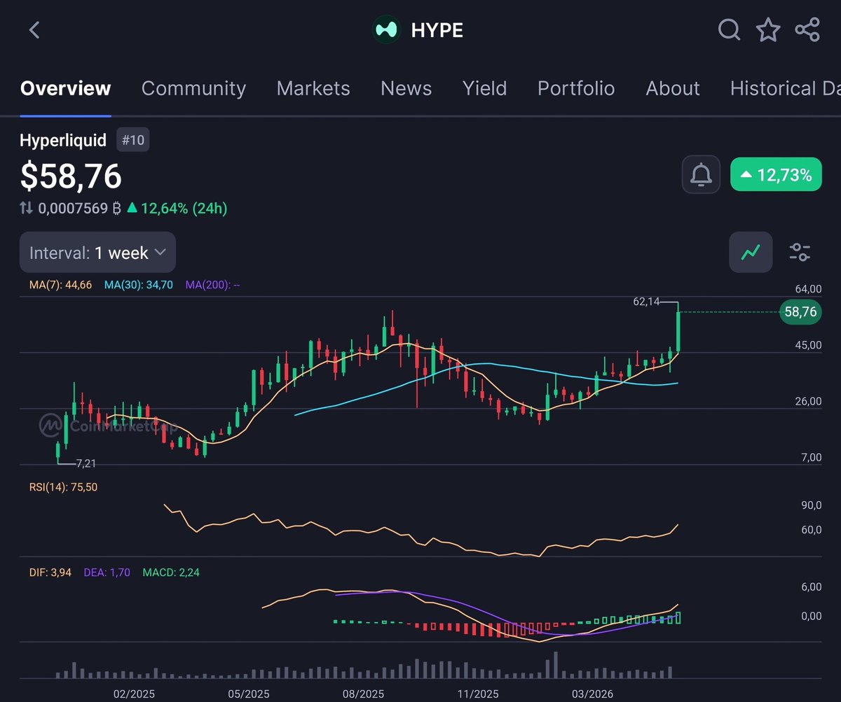This screenshot has width=841, height=702.
Task: Set a price alert with bell icon
Action: [701, 174]
